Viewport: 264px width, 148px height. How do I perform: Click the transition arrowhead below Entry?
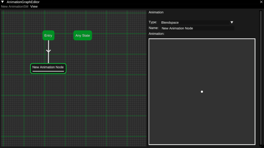(x=48, y=51)
